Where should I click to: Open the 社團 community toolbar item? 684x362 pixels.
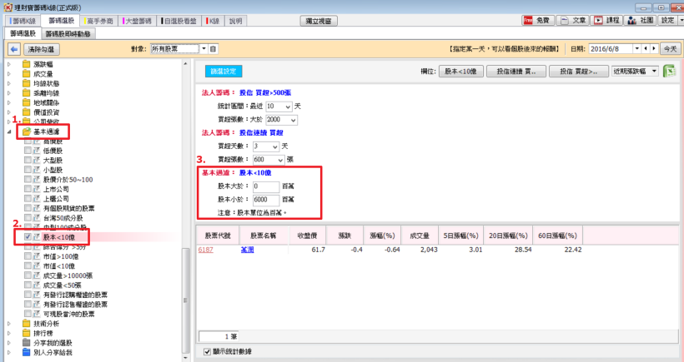point(640,20)
